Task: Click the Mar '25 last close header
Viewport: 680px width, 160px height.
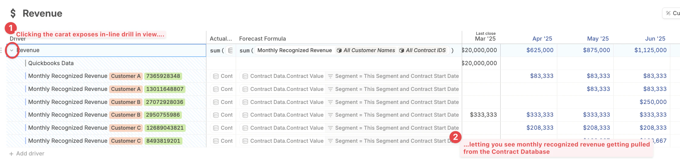Action: [485, 38]
